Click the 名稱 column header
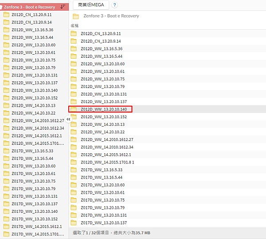This screenshot has height=239, width=266. coord(74,26)
